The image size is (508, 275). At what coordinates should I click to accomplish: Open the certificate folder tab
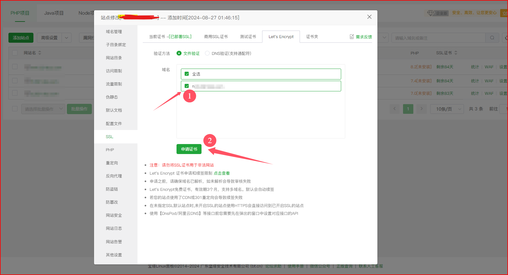tap(312, 37)
